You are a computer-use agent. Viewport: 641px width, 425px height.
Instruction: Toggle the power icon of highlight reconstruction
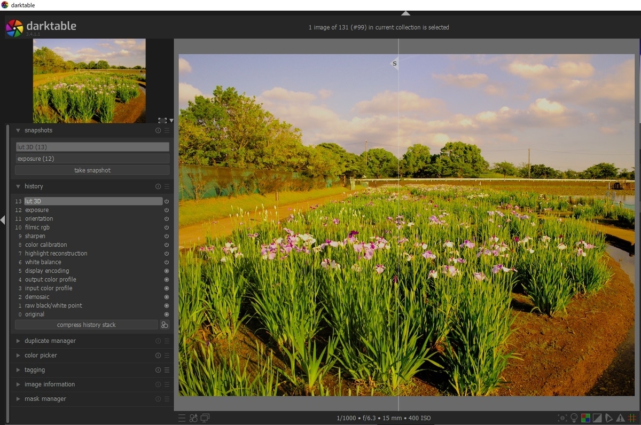(166, 254)
